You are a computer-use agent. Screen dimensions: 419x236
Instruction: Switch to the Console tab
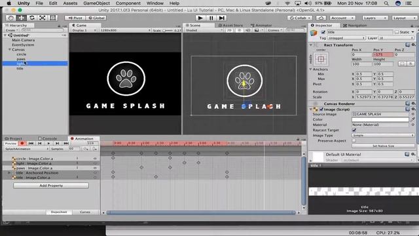48,138
